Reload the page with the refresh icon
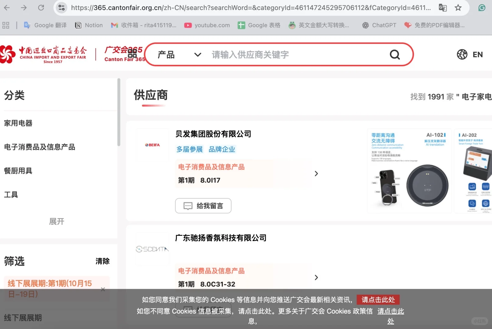Image resolution: width=492 pixels, height=329 pixels. tap(41, 7)
